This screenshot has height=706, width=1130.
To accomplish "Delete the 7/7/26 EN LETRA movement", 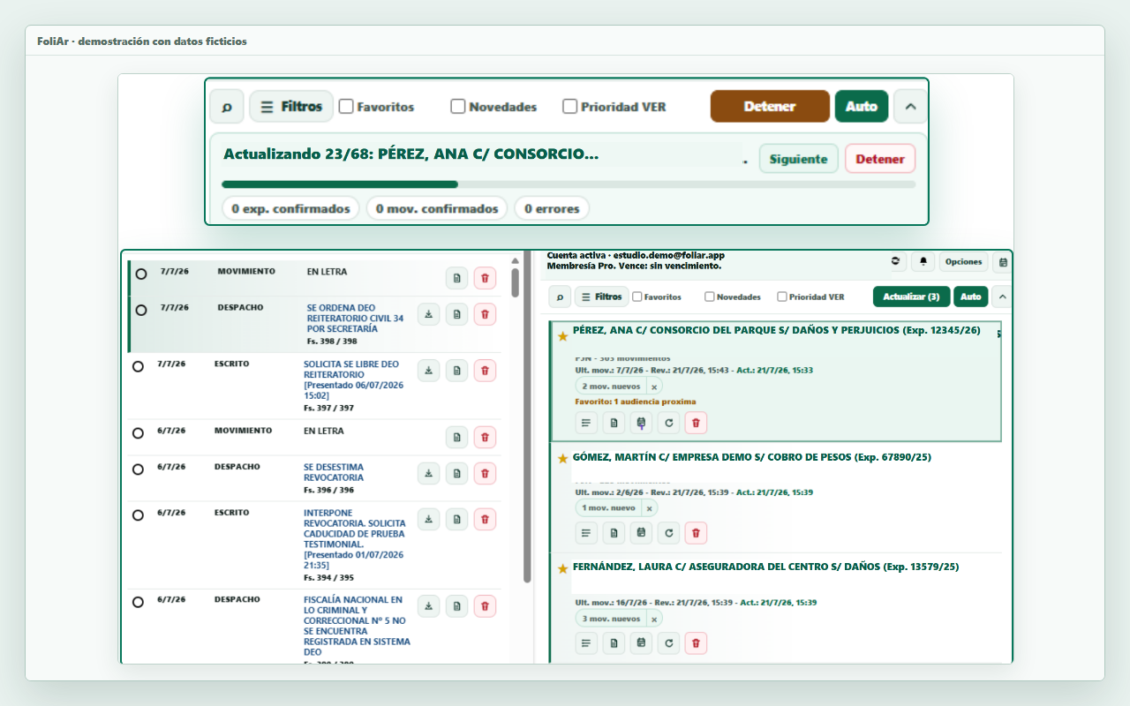I will [x=485, y=278].
